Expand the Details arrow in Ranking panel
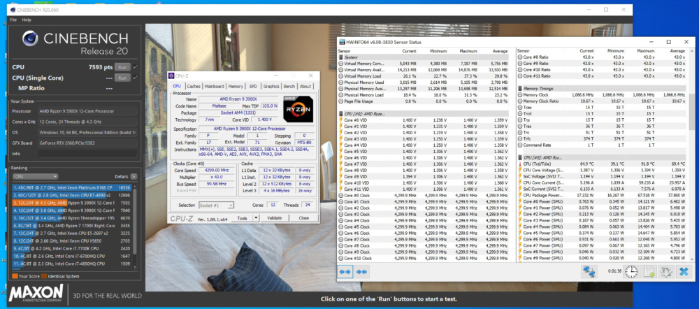Viewport: 699px width, 309px height. [134, 177]
